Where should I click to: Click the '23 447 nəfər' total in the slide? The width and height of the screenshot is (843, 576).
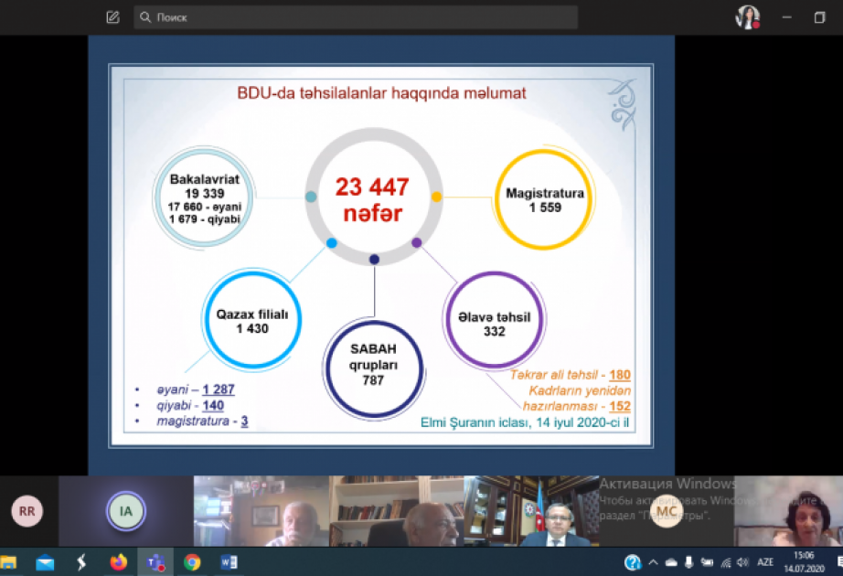coord(372,200)
